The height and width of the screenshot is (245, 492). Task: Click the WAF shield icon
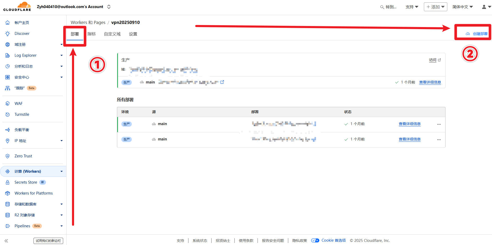click(8, 104)
